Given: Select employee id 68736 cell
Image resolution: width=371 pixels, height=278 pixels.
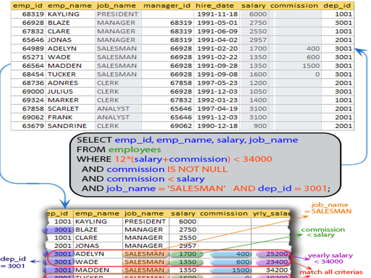Looking at the screenshot, I should coord(28,83).
